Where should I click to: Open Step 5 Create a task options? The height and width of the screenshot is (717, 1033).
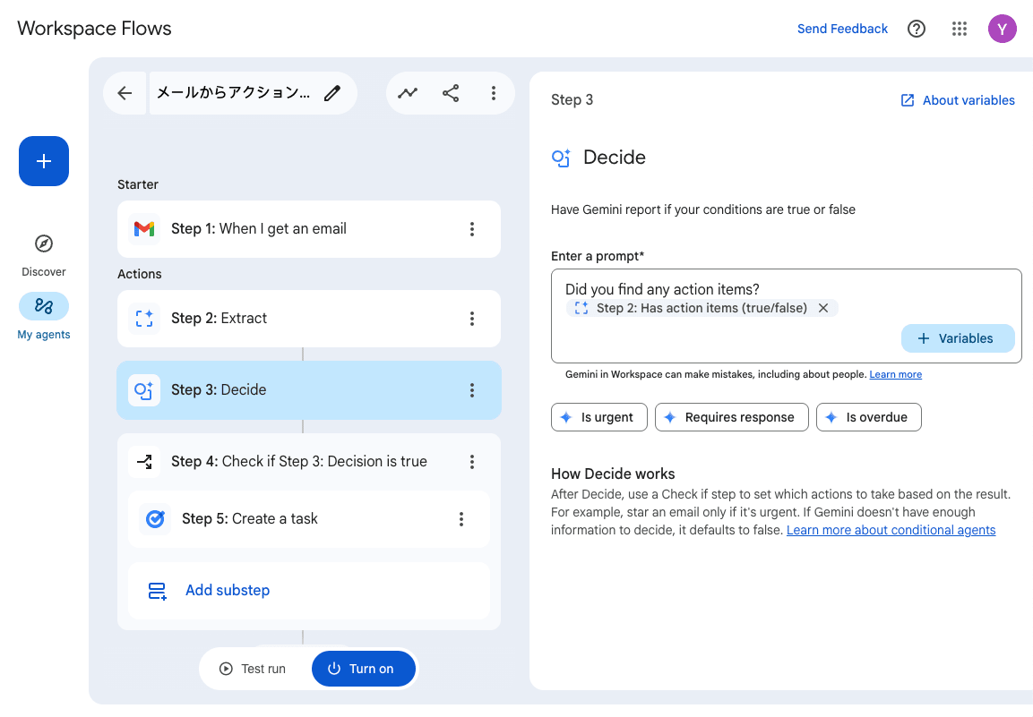(461, 519)
